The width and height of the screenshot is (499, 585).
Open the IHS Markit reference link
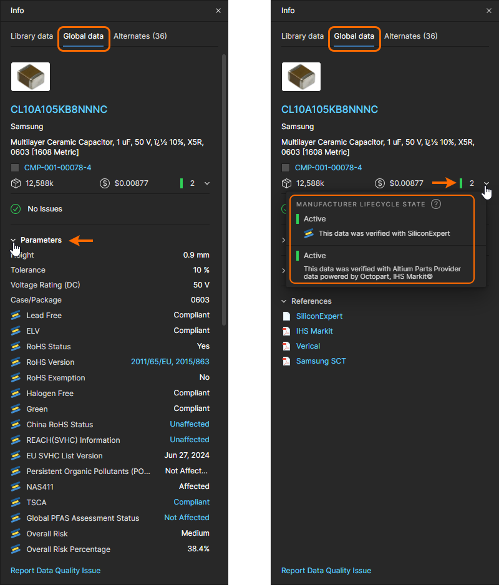pos(314,331)
